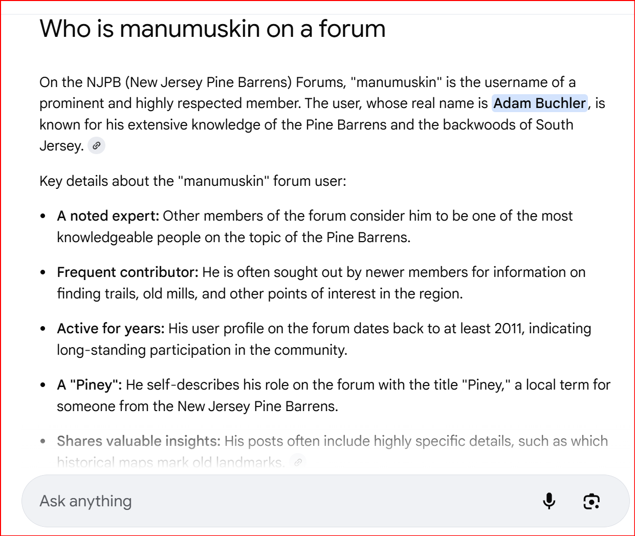The height and width of the screenshot is (536, 635).
Task: Click the phrase "a local term for"
Action: (x=562, y=385)
